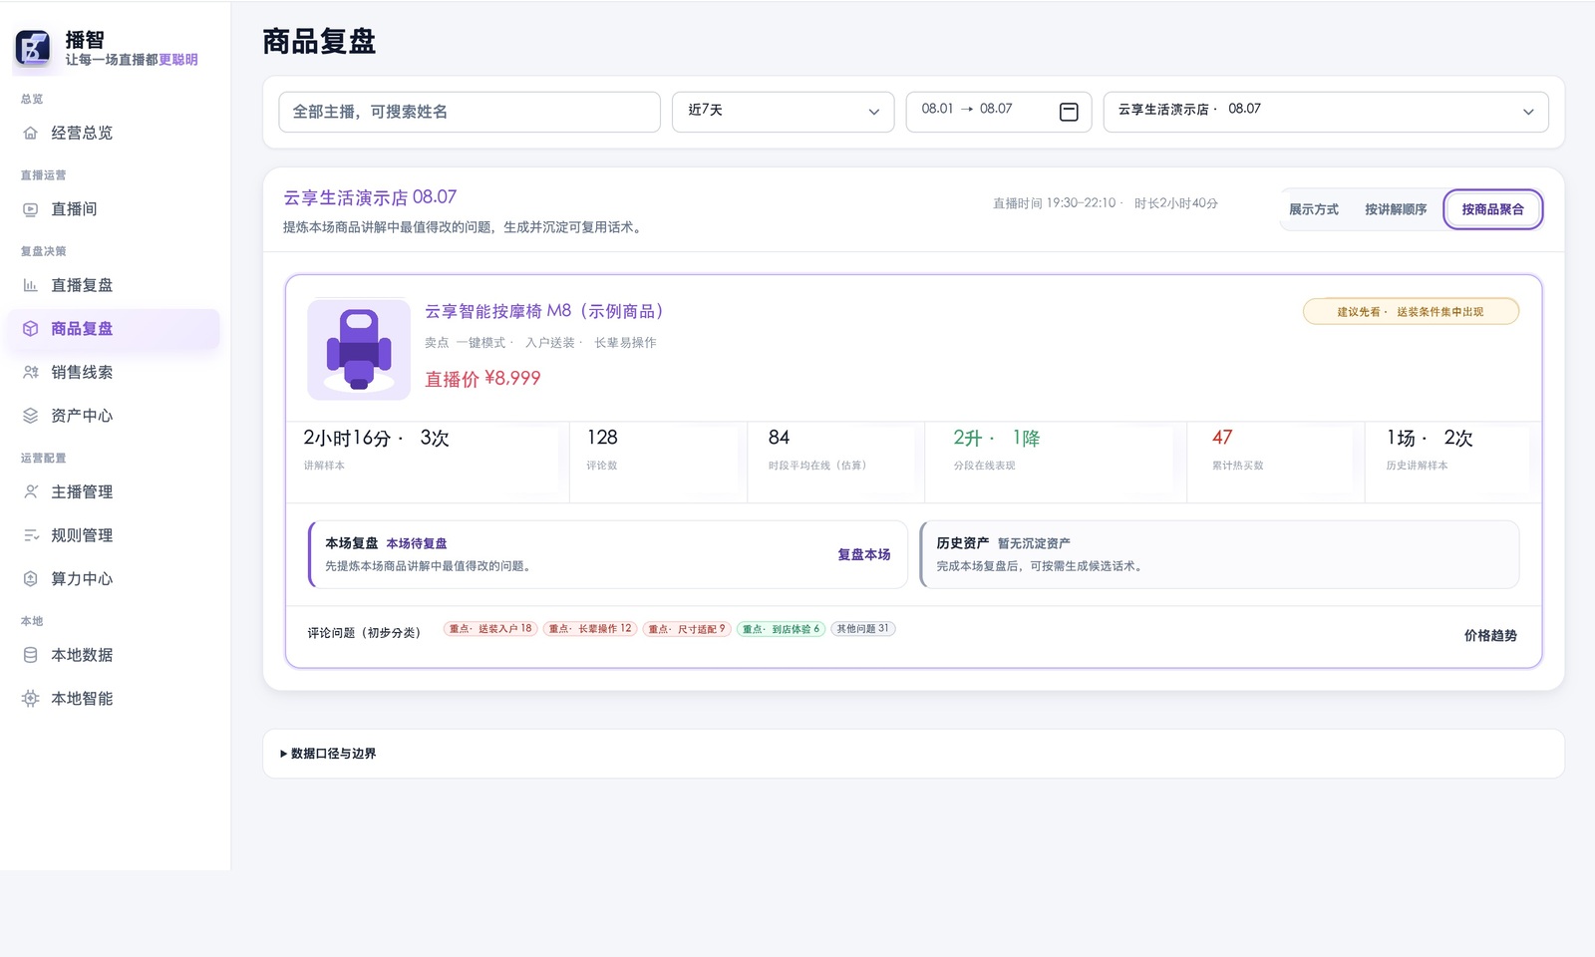Click the 播智 logo icon
Screen dimensions: 1595x957
[x=33, y=47]
